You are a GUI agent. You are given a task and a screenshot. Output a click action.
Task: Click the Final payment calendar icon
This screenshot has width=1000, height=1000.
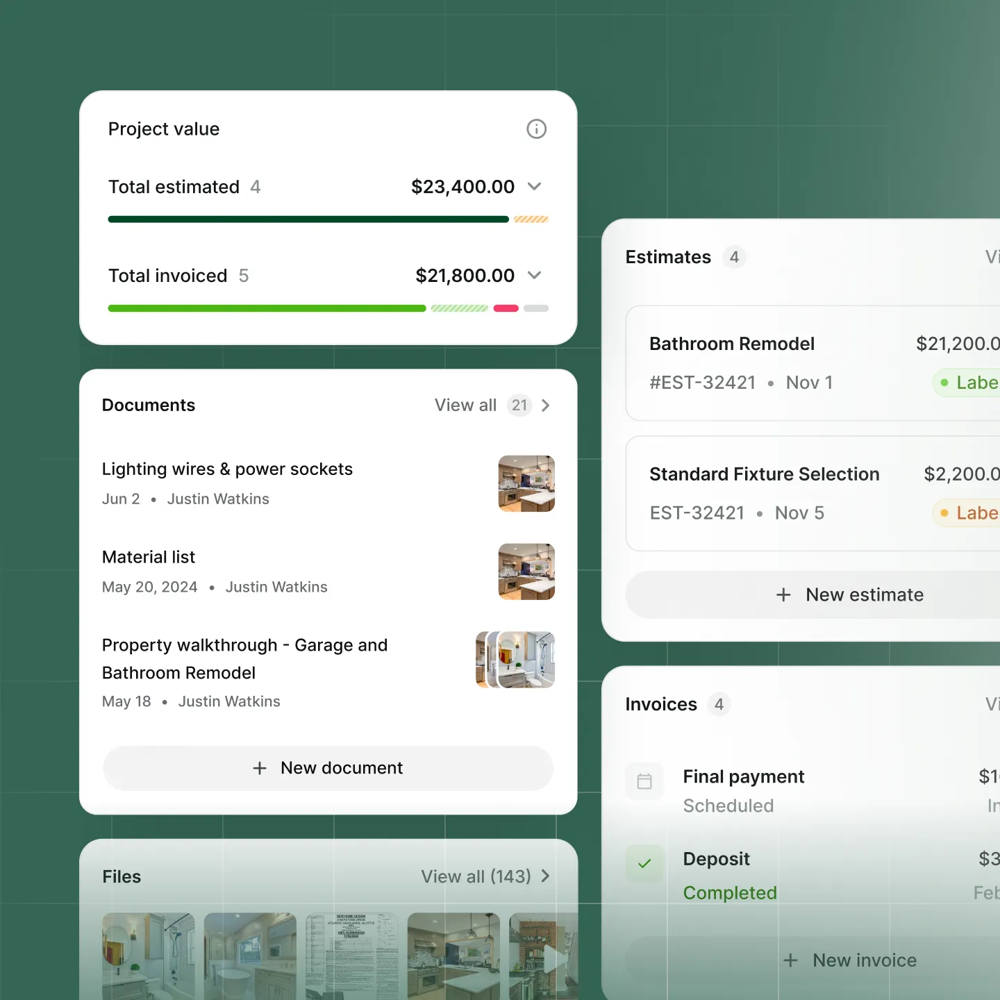pos(644,781)
